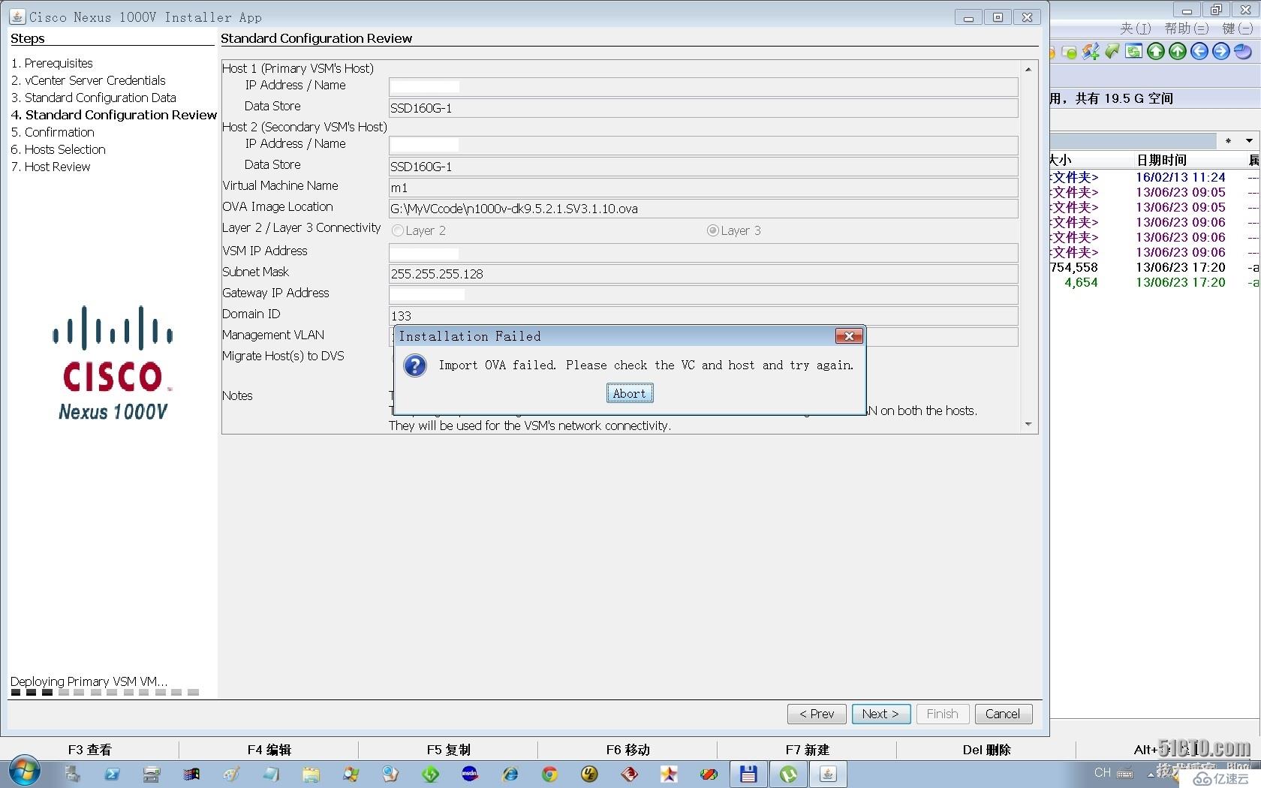Click the asterisk button in file manager path bar
This screenshot has width=1261, height=788.
tap(1228, 141)
